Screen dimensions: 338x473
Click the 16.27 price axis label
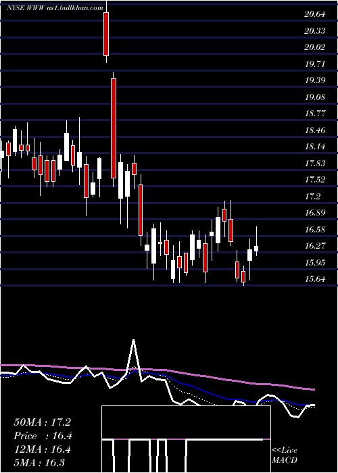pyautogui.click(x=315, y=246)
